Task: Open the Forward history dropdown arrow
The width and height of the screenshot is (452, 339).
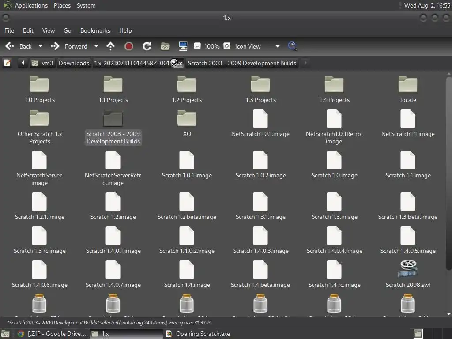Action: coord(96,46)
